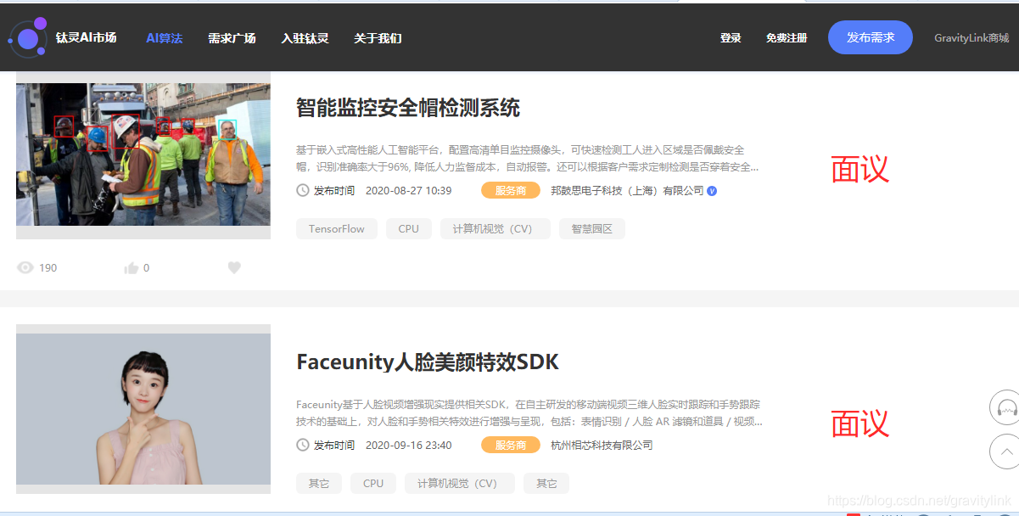Click the helmet detection description text
The height and width of the screenshot is (516, 1019).
tap(528, 158)
